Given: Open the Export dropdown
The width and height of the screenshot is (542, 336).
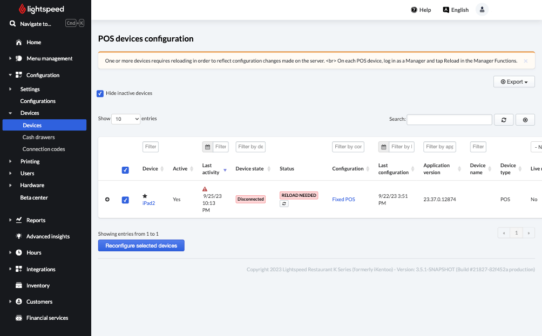Looking at the screenshot, I should pos(514,82).
